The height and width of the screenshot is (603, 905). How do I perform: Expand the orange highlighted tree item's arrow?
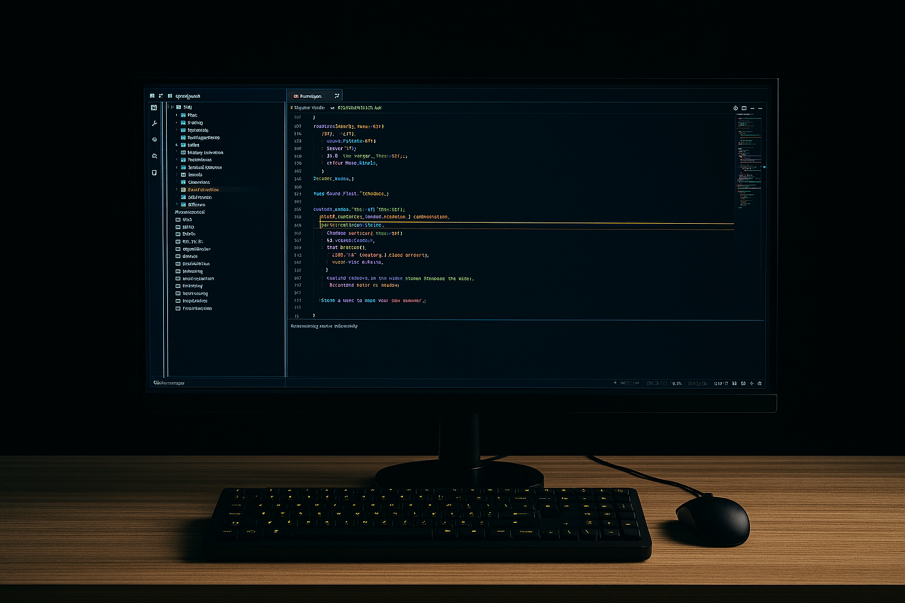tap(176, 190)
